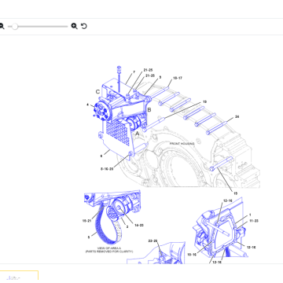Image resolution: width=283 pixels, height=283 pixels.
Task: Click callout number 7 in the diagram
Action: click(x=134, y=72)
